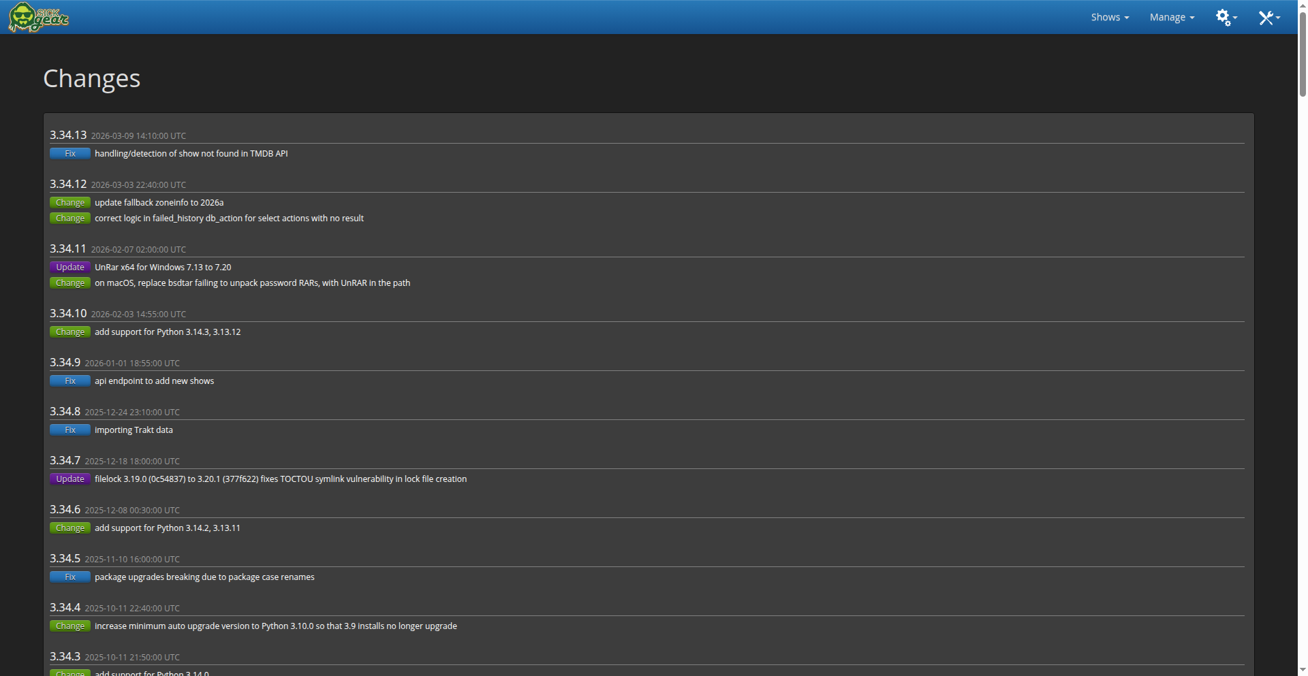Click the Change badge for Python 3.14.3 support
This screenshot has width=1308, height=676.
click(70, 332)
